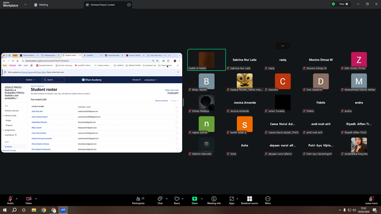Expand reaction options arrow beside React
The width and height of the screenshot is (381, 214).
click(x=183, y=199)
